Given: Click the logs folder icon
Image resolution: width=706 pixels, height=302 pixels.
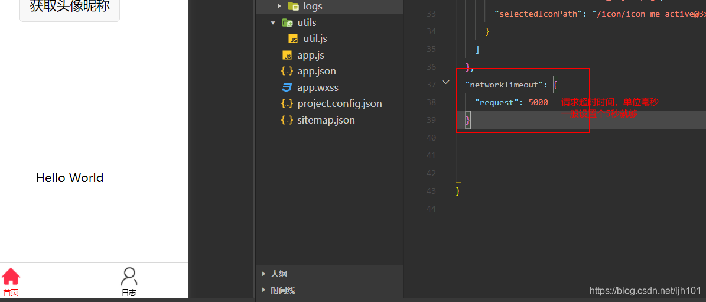Looking at the screenshot, I should (293, 7).
